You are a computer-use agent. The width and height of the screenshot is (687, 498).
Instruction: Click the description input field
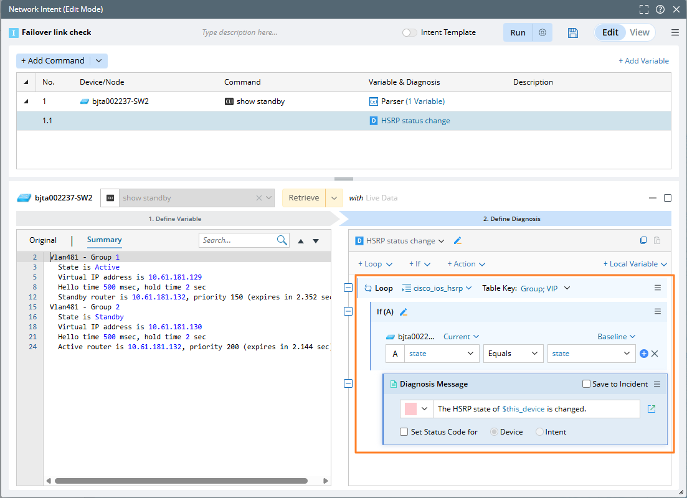point(240,33)
